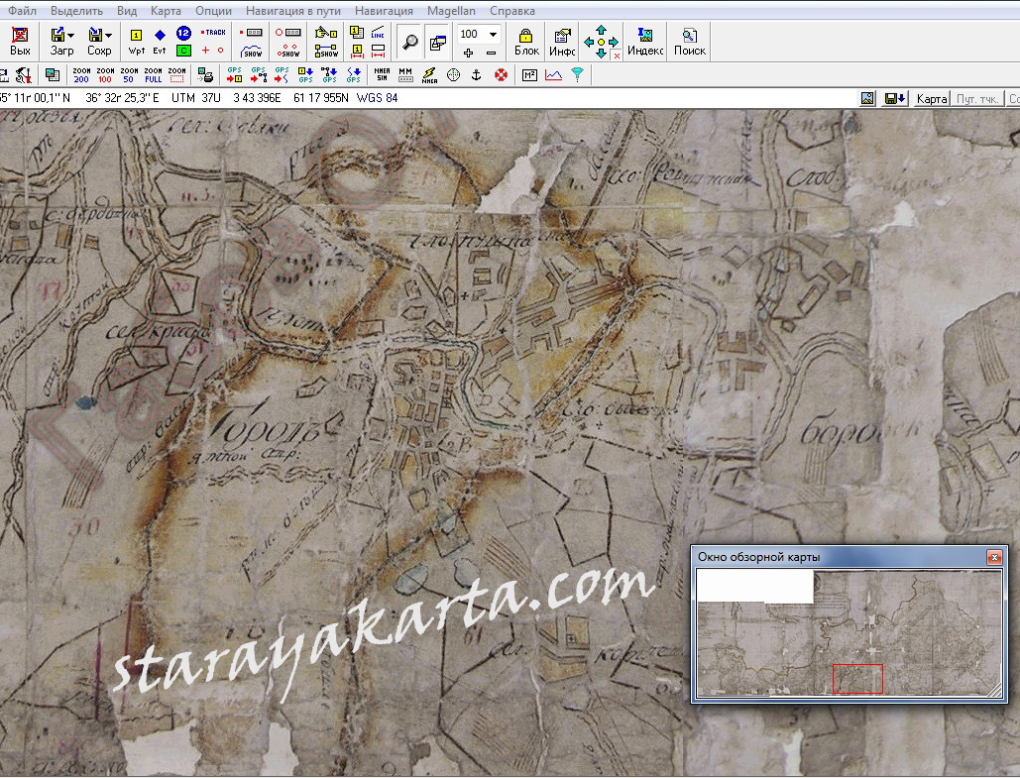Click the print map icon
This screenshot has width=1020, height=778.
205,75
